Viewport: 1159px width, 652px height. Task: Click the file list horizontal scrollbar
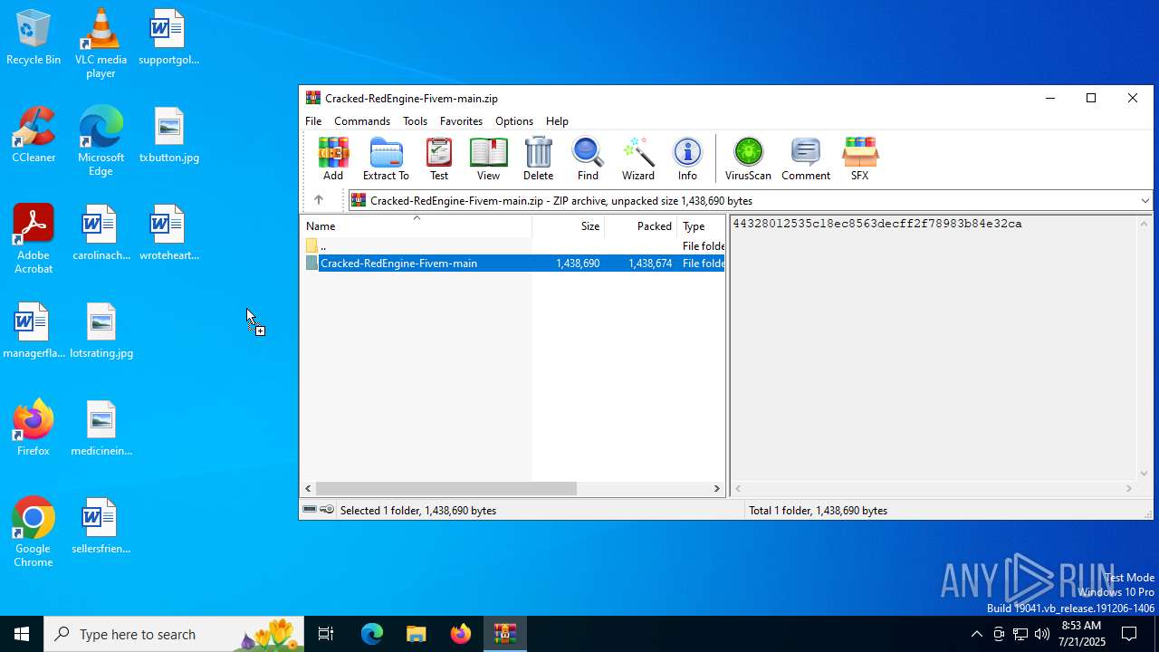(445, 488)
